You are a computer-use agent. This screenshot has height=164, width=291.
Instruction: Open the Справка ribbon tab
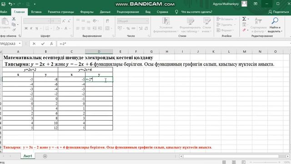tap(162, 12)
